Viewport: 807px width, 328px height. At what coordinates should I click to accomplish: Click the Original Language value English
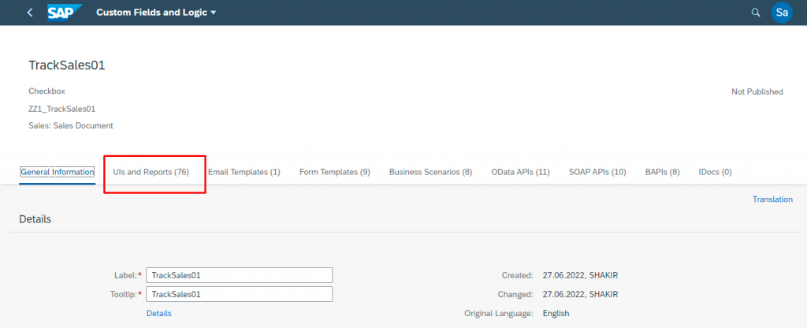point(556,313)
